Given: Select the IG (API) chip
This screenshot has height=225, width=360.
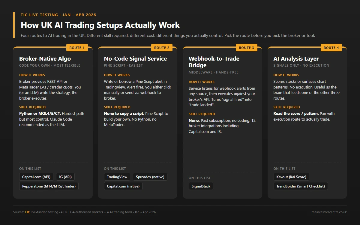Looking at the screenshot, I should tap(65, 177).
